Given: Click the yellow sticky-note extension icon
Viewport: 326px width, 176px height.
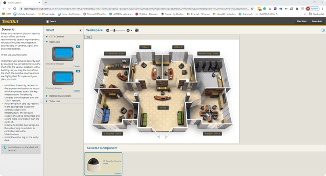Looking at the screenshot, I should 259,9.
